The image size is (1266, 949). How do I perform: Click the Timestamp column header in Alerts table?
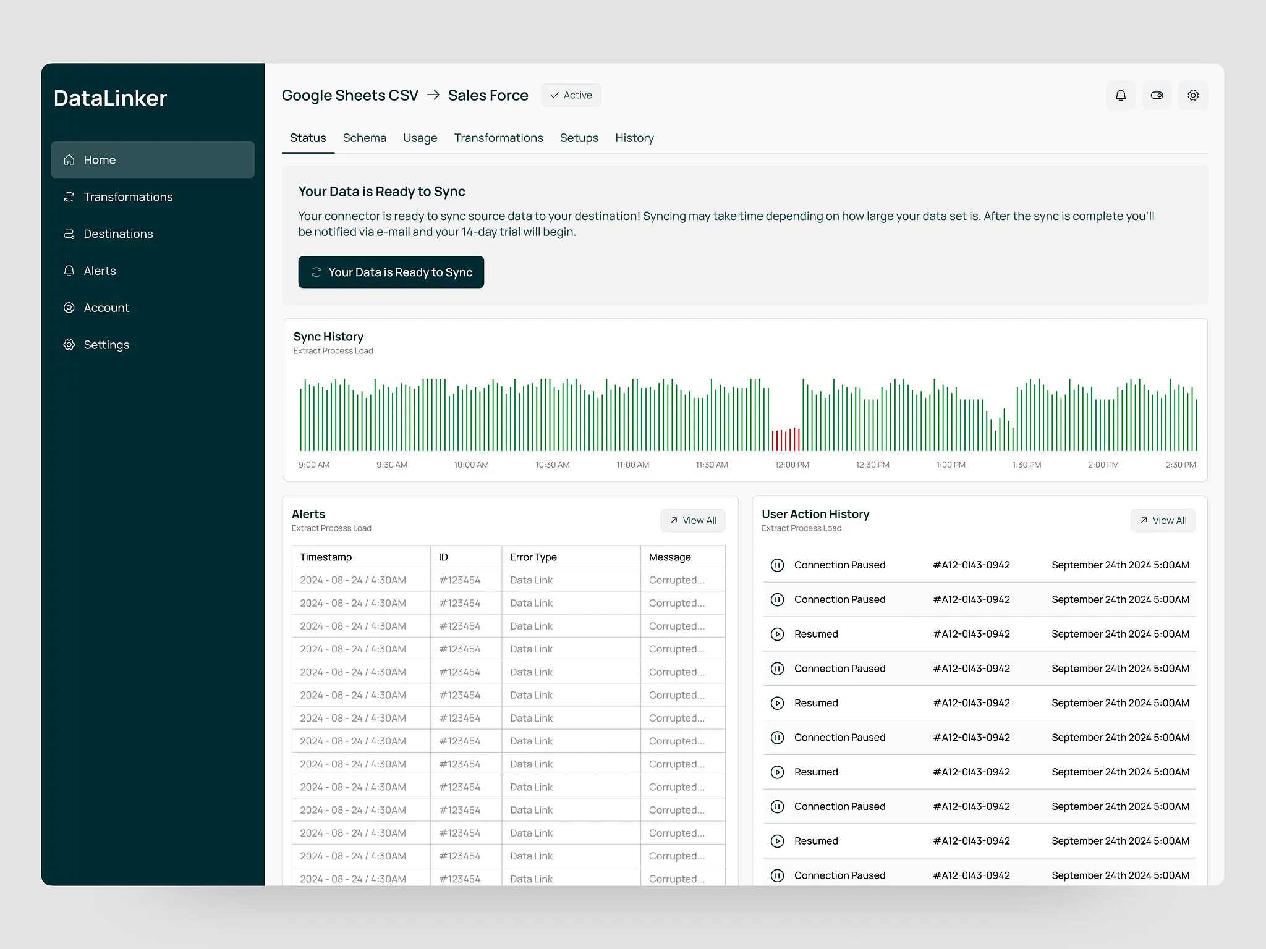click(326, 557)
